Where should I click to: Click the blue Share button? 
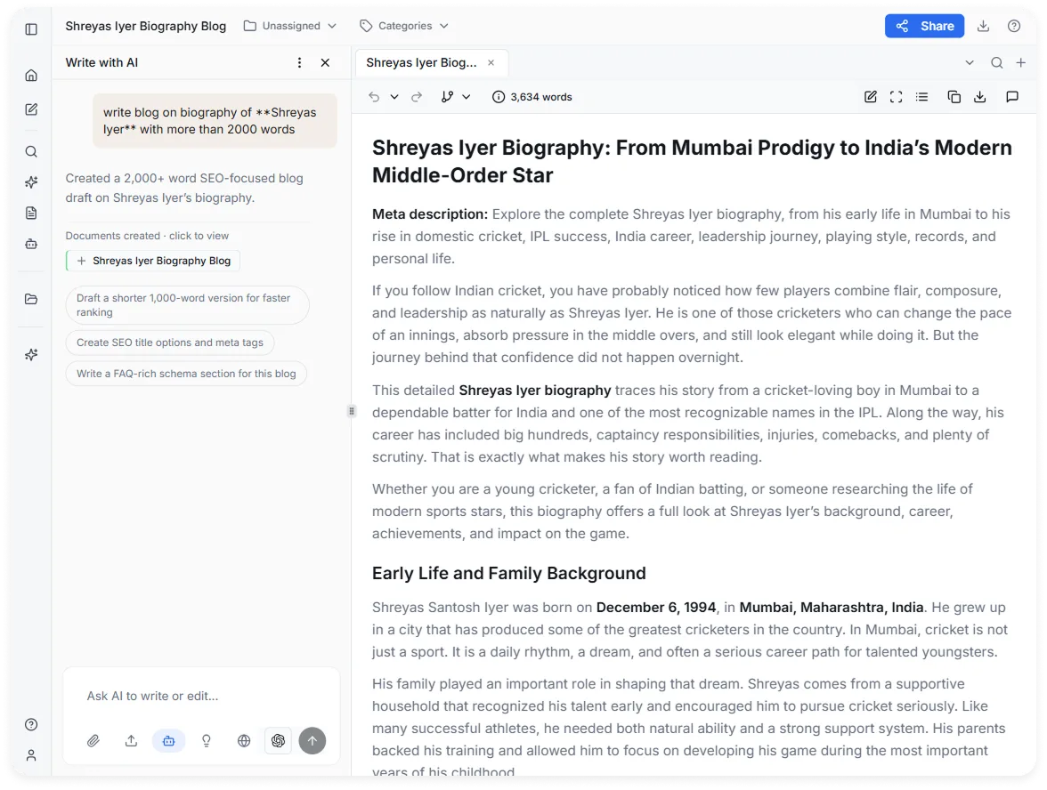pyautogui.click(x=924, y=26)
